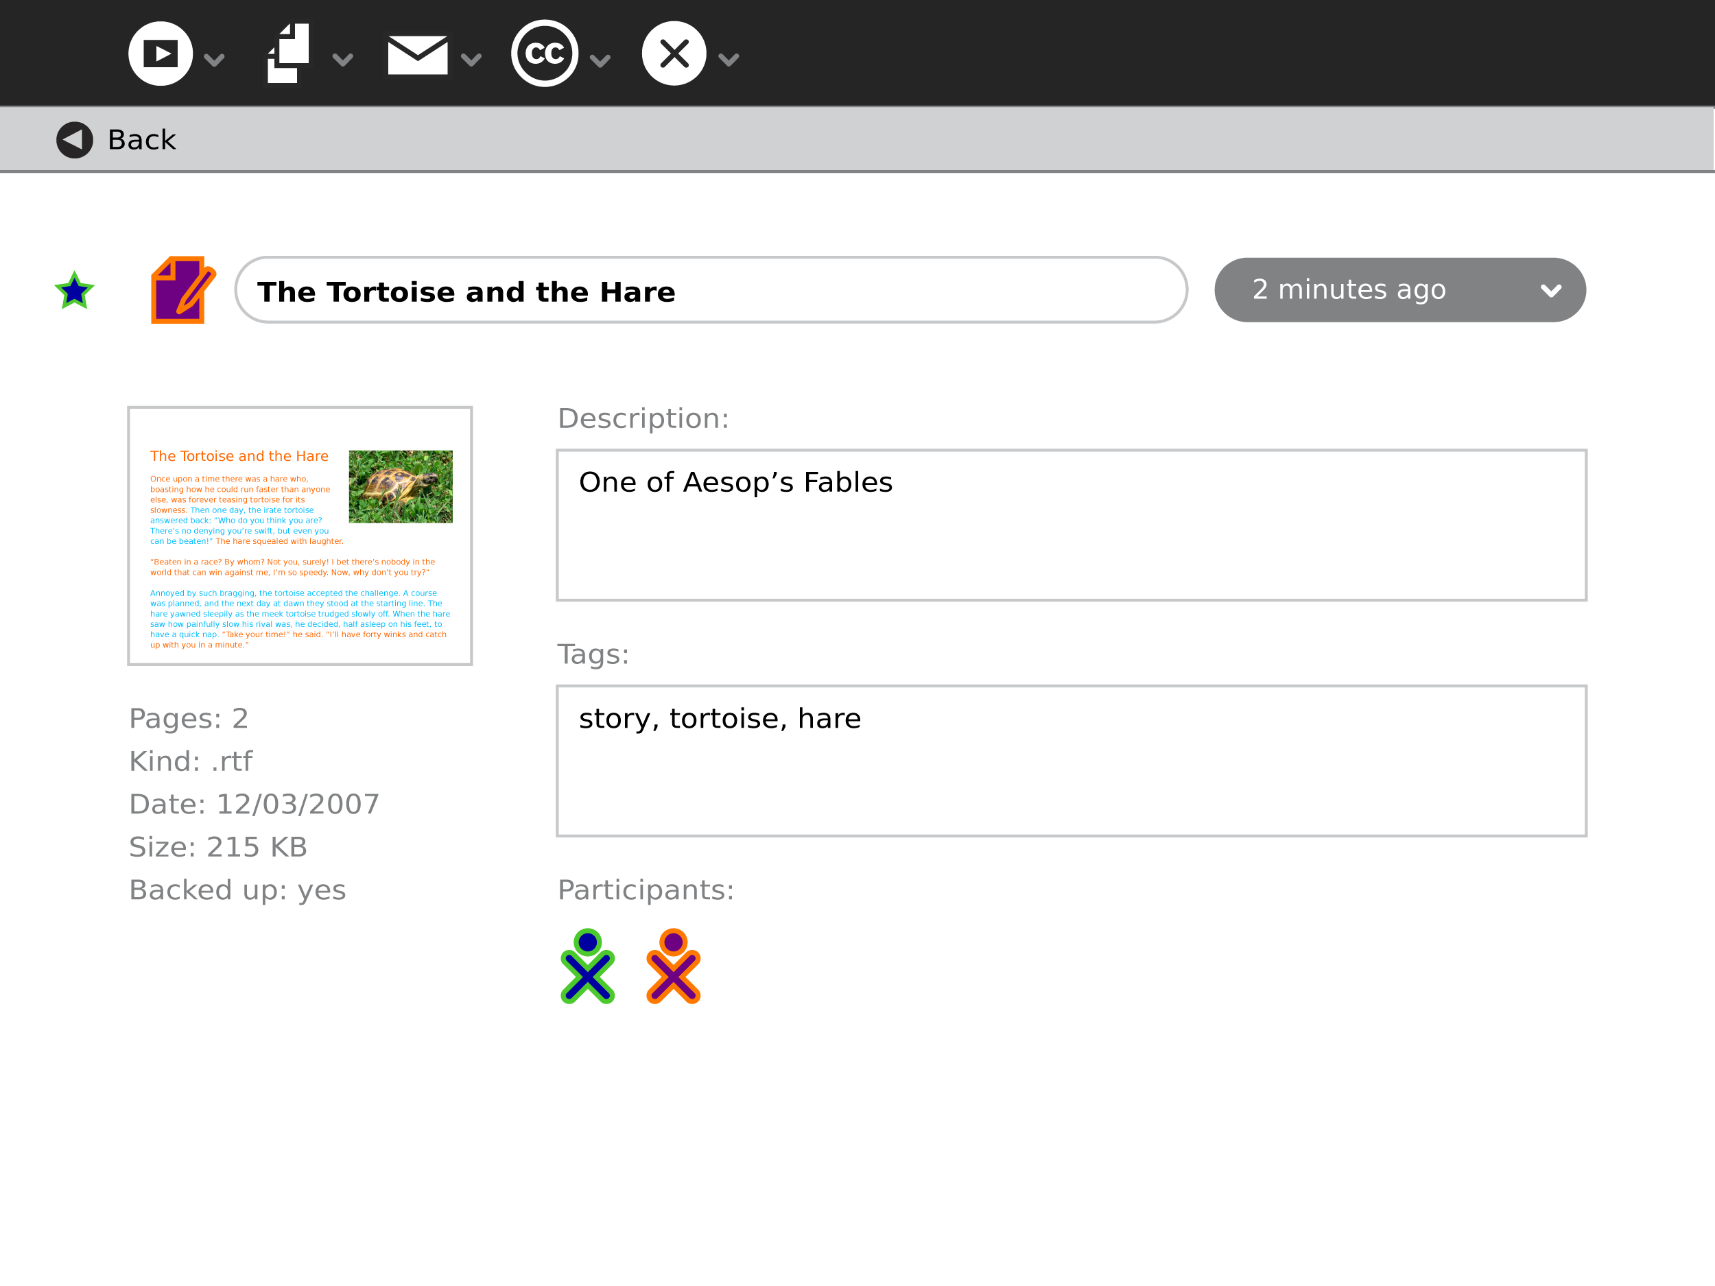Open the document preview thumbnail
Image resolution: width=1715 pixels, height=1286 pixels.
pos(299,536)
